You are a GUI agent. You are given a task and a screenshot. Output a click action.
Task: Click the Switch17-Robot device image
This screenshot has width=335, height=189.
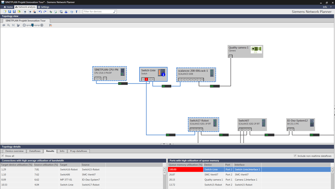coord(215,123)
